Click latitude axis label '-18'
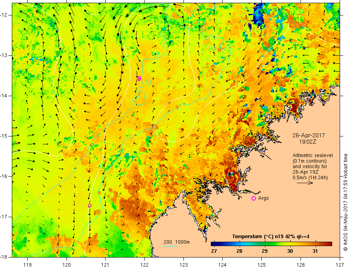The width and height of the screenshot is (348, 269). 4,257
